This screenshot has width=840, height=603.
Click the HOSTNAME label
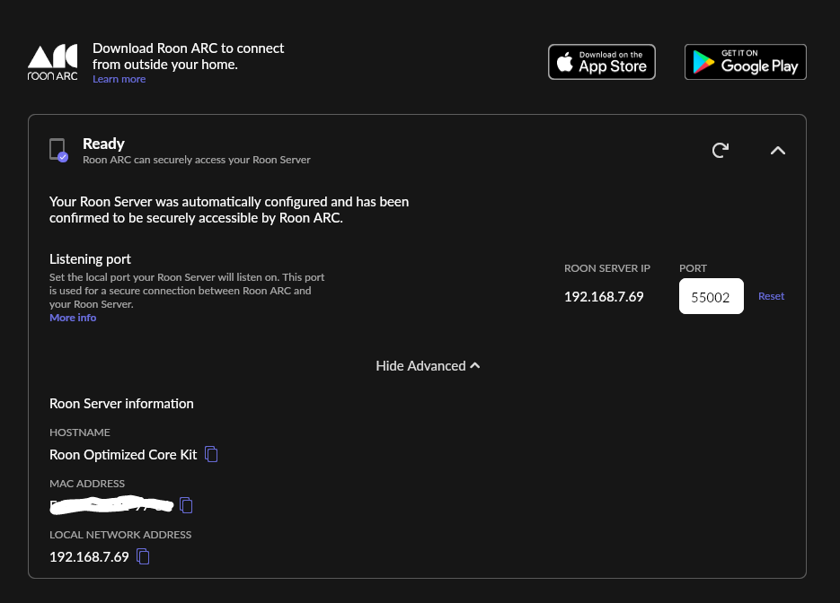click(x=80, y=433)
